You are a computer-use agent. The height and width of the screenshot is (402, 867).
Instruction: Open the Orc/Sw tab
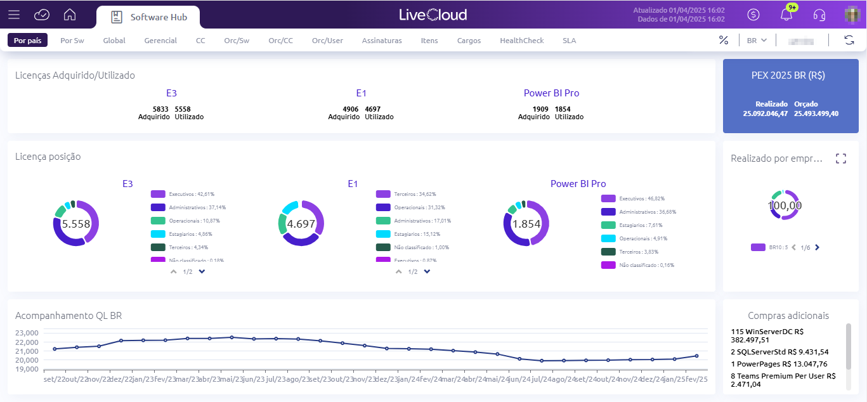[237, 40]
